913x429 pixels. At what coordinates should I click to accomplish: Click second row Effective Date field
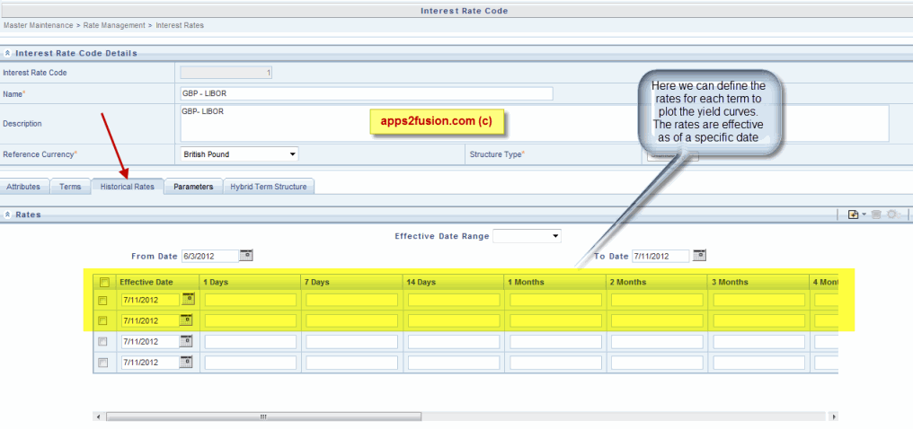[x=150, y=320]
